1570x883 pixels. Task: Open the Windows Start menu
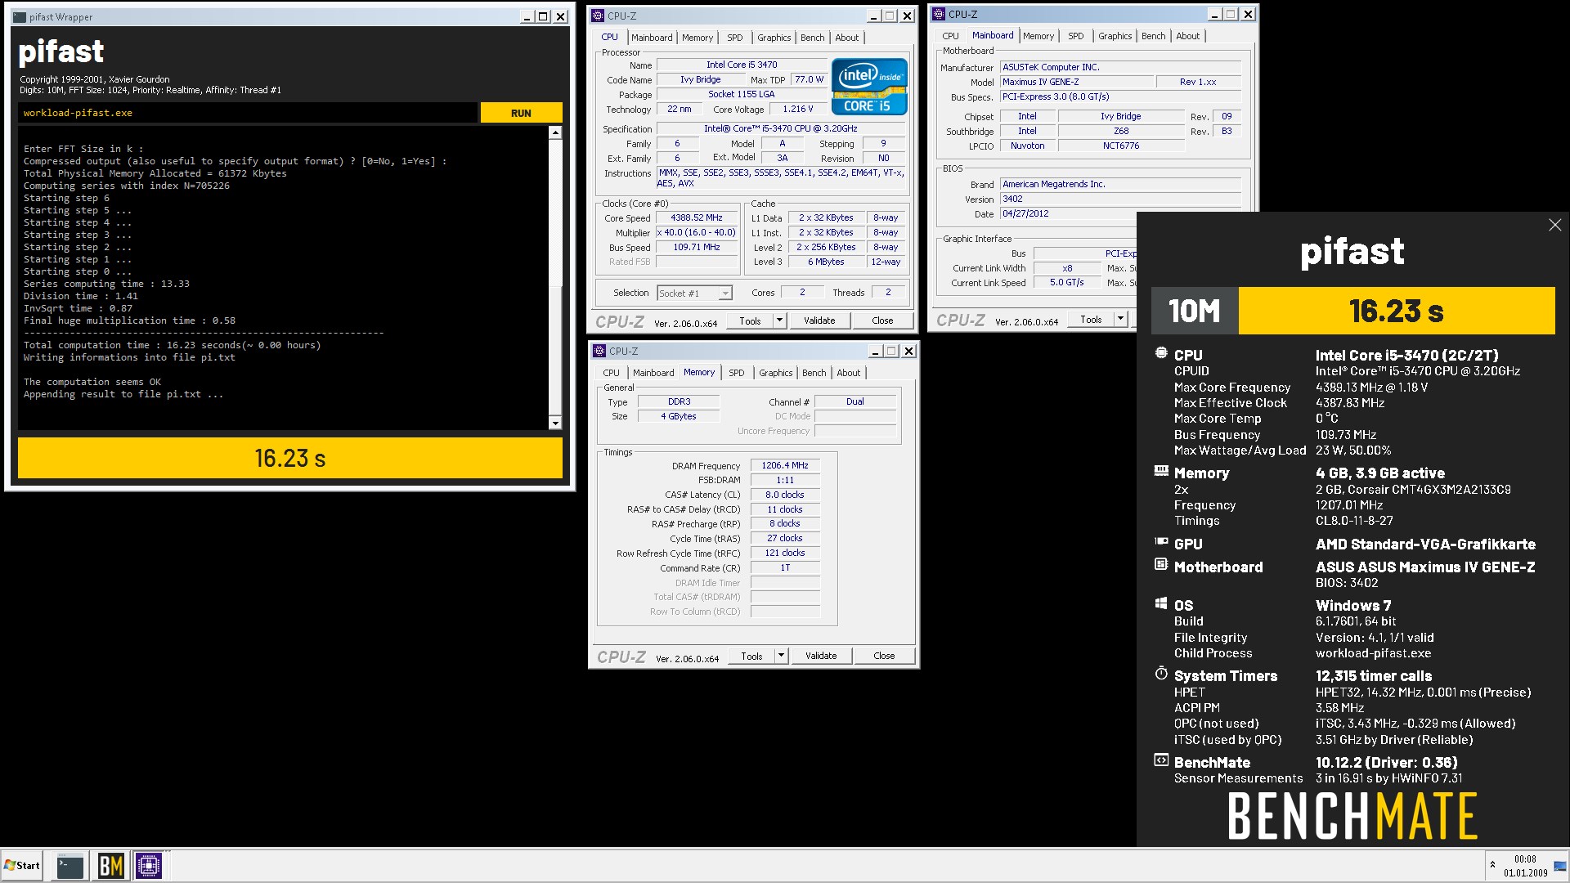pyautogui.click(x=22, y=865)
